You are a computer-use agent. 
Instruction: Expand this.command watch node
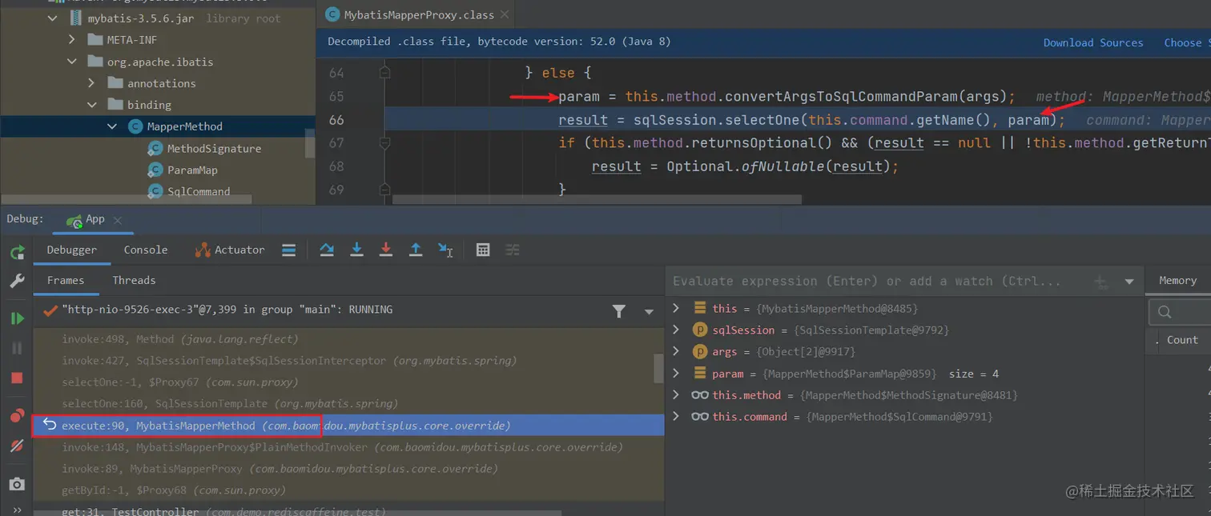tap(676, 417)
